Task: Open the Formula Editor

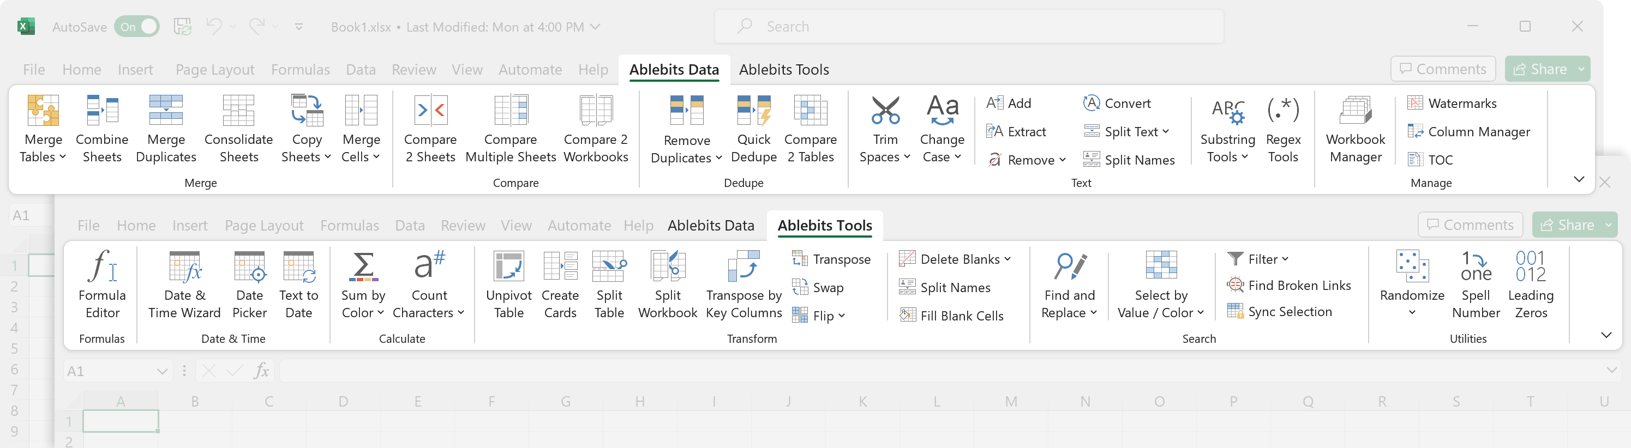Action: click(102, 284)
